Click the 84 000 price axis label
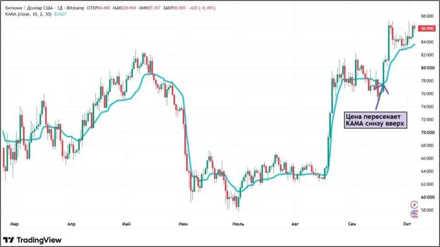 [427, 42]
